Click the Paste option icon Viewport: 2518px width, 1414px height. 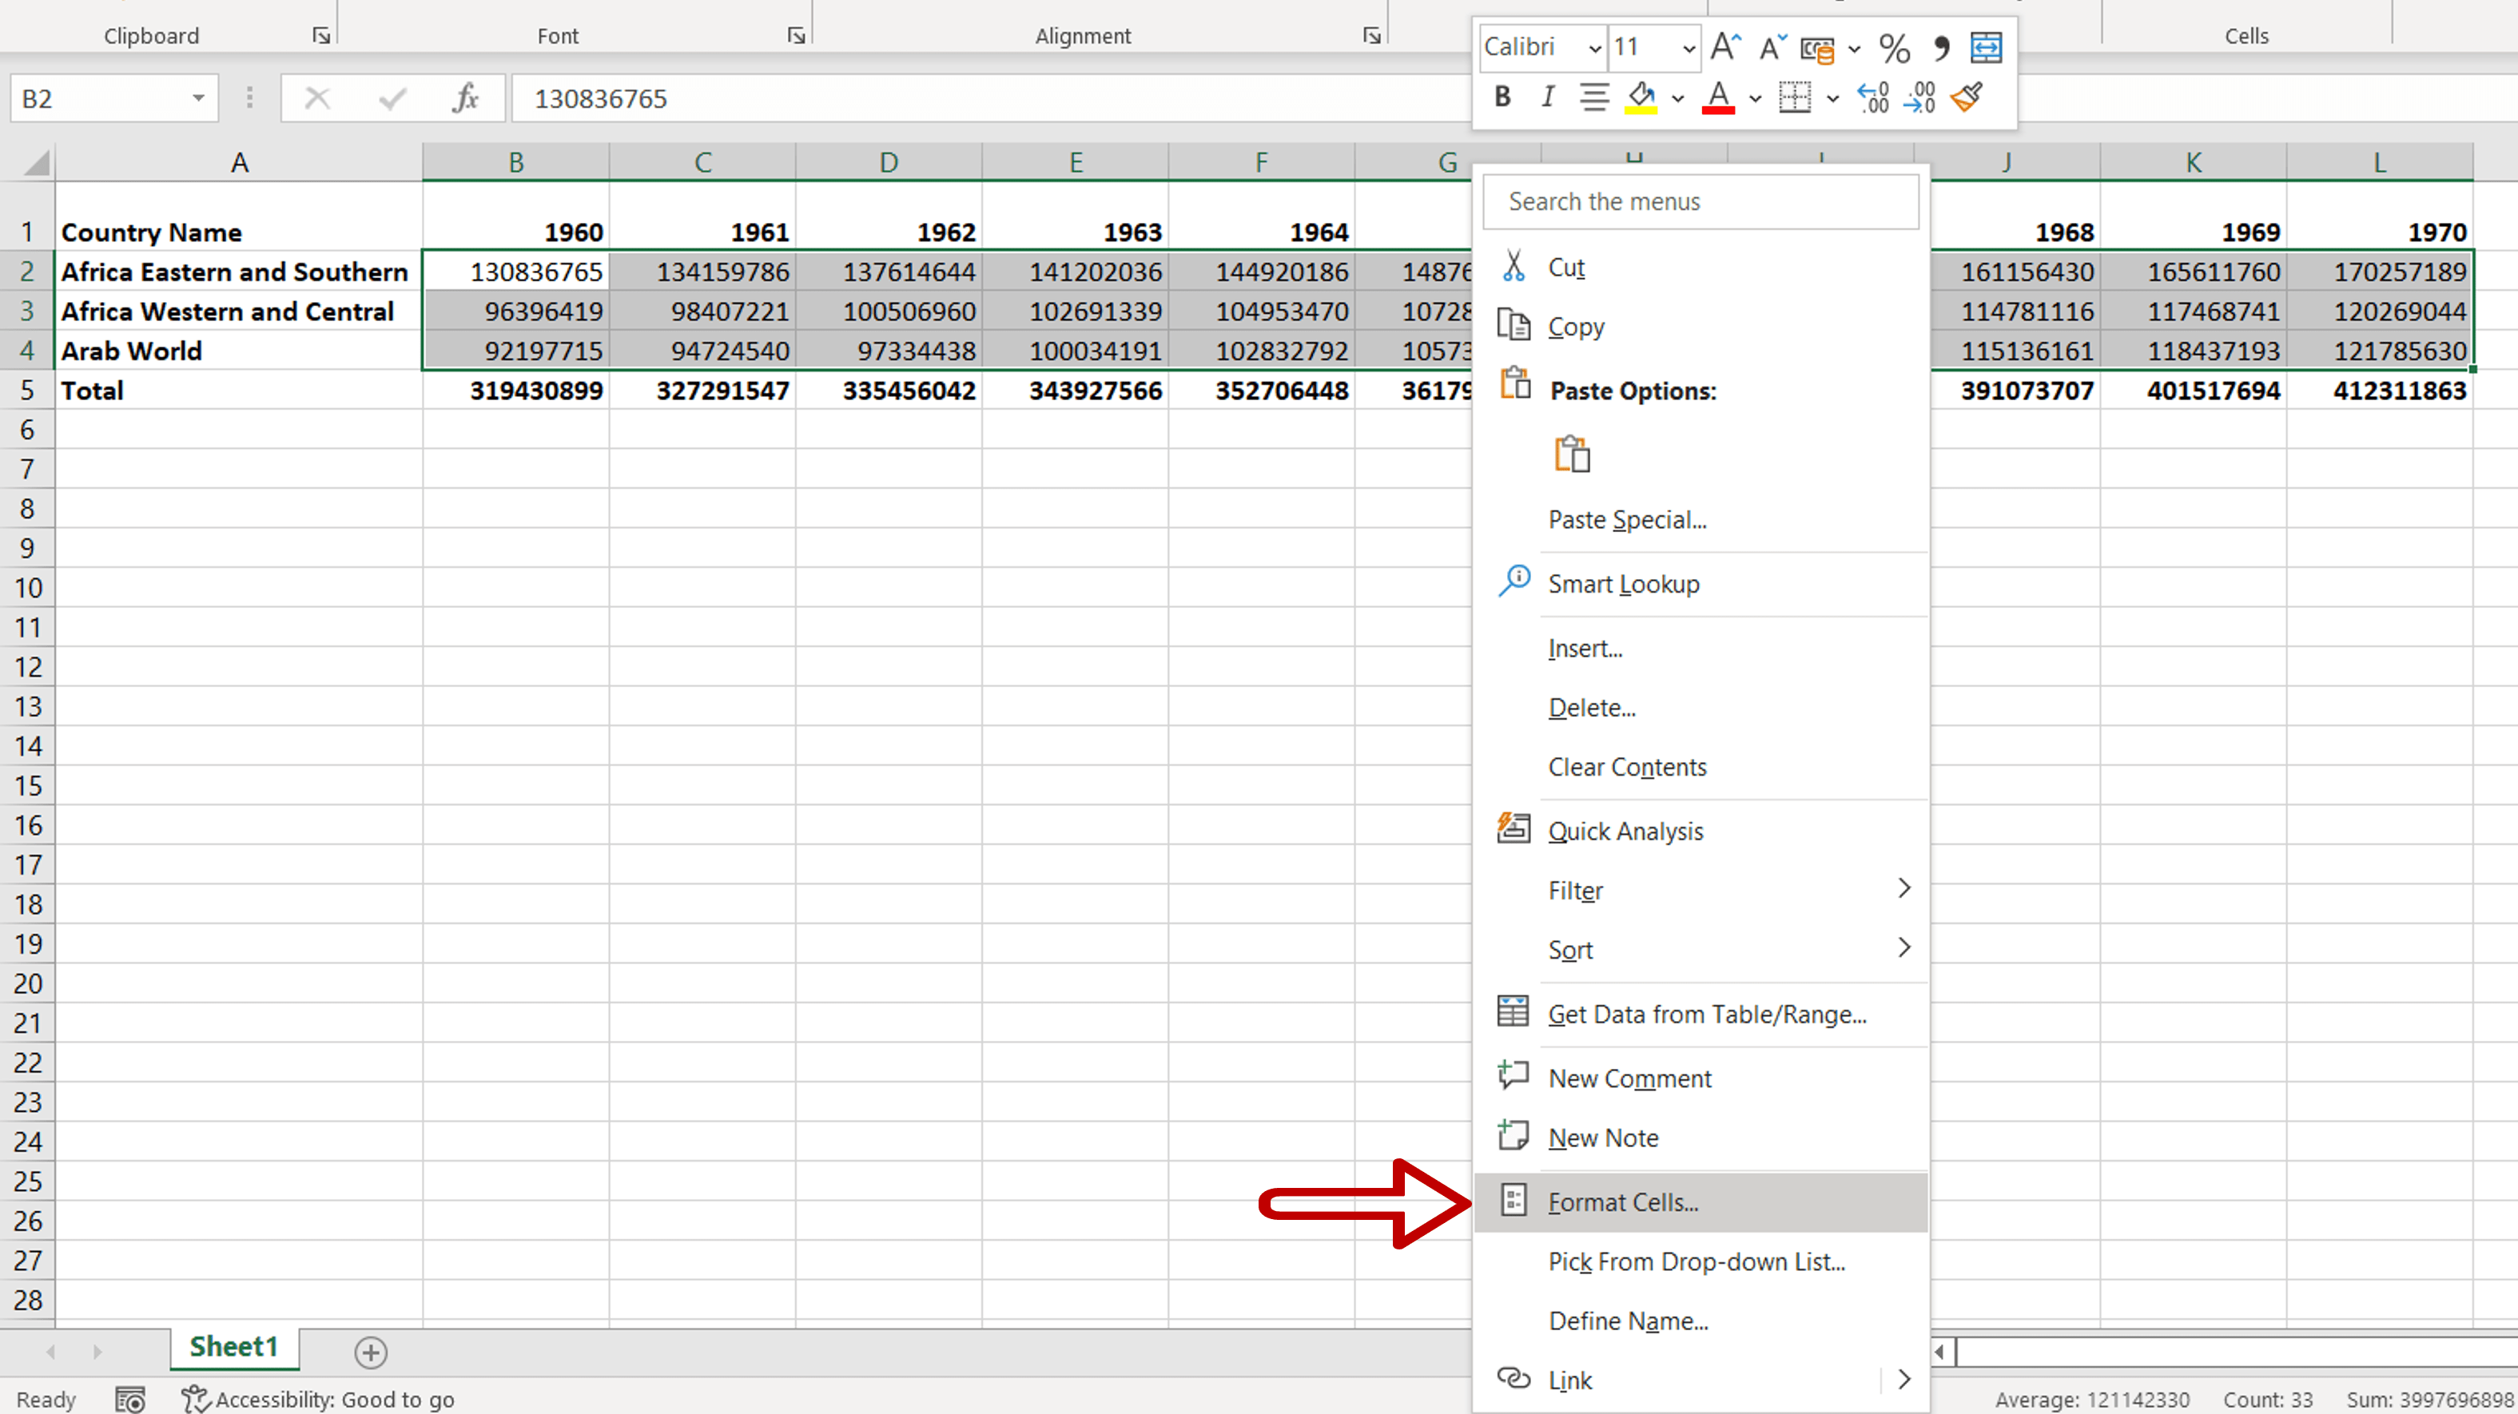(1572, 452)
